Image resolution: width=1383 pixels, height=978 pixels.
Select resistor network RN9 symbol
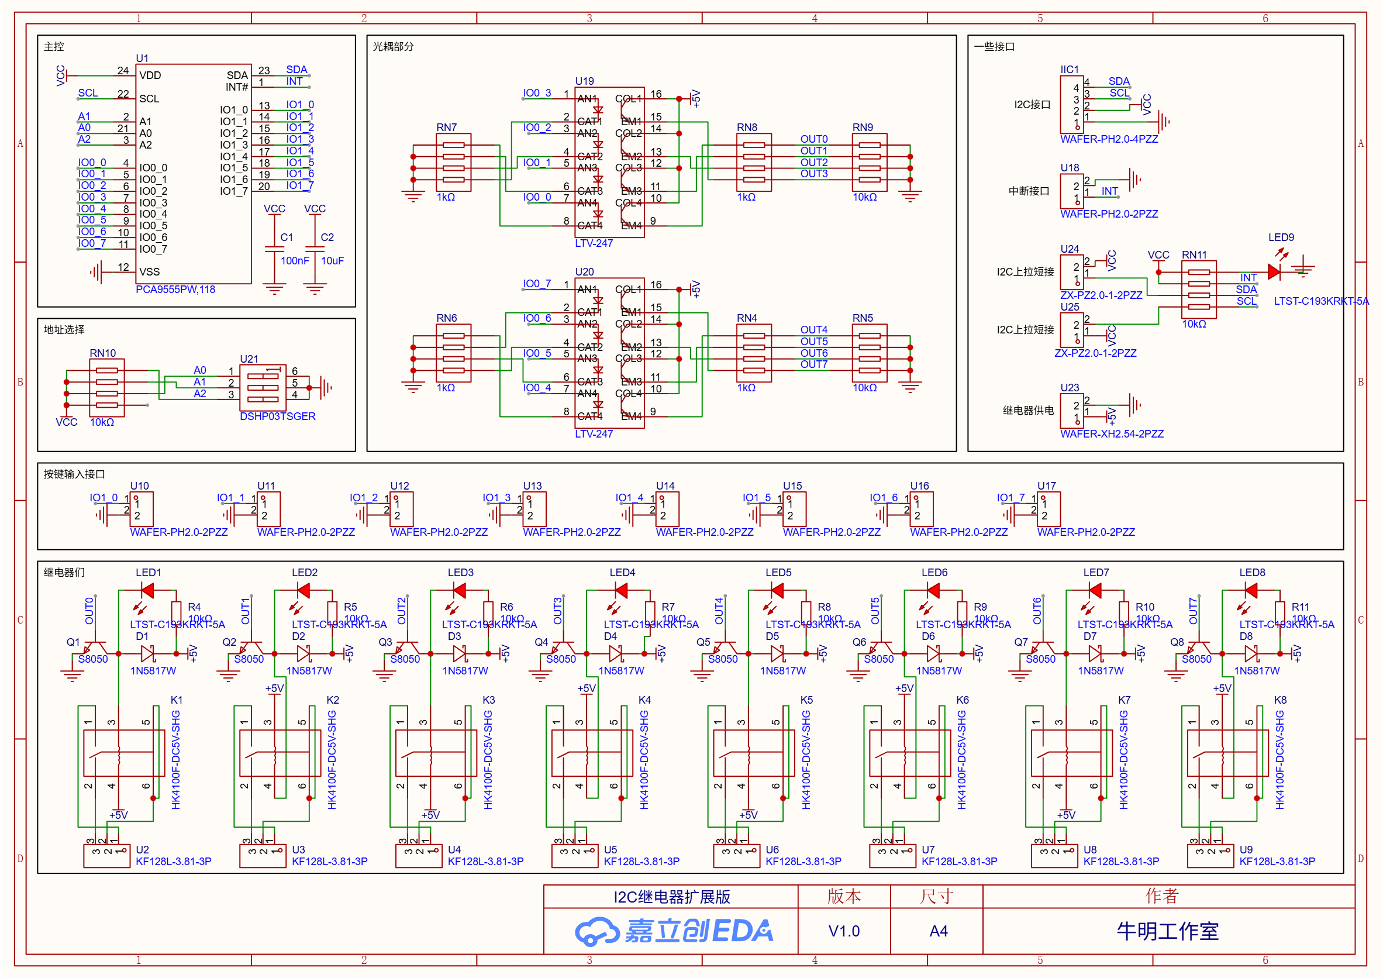click(869, 162)
